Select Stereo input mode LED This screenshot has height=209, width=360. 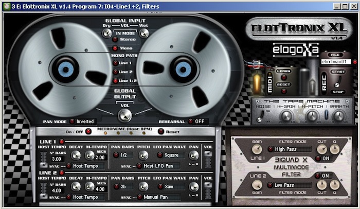[x=115, y=39]
